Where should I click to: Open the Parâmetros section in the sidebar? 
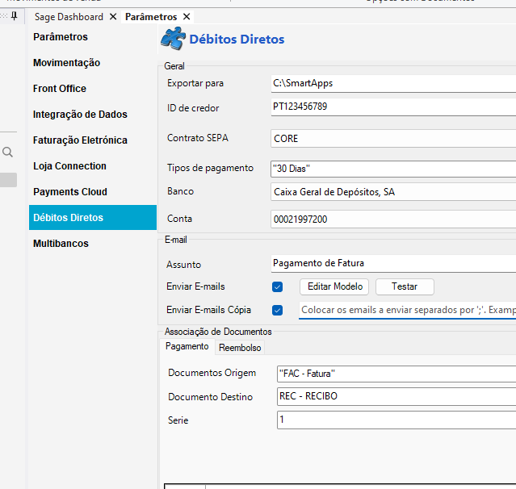pyautogui.click(x=61, y=37)
